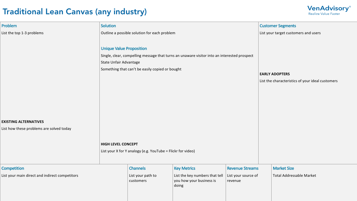Click the 'State Unfair Advantage' line
Image resolution: width=357 pixels, height=201 pixels.
click(120, 62)
